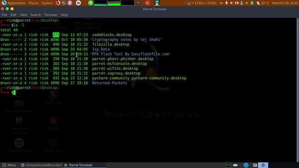Open the volume speaker control in tray
This screenshot has width=299, height=168.
click(x=232, y=3)
